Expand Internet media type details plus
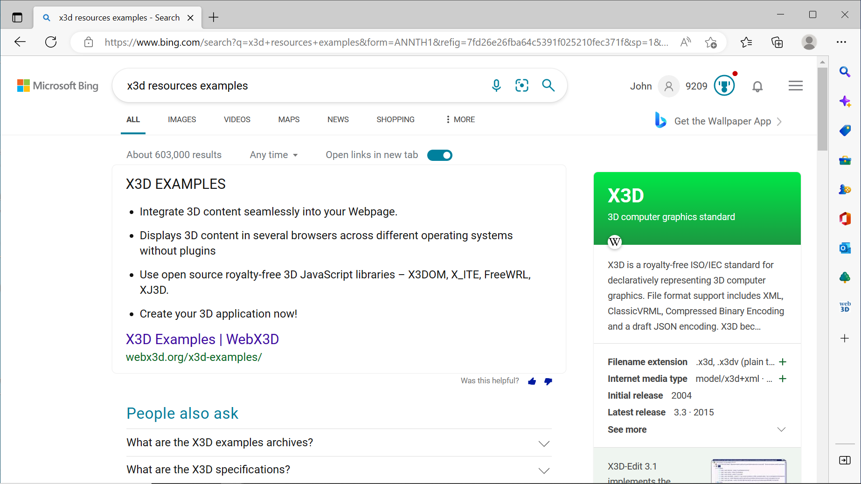 (783, 379)
